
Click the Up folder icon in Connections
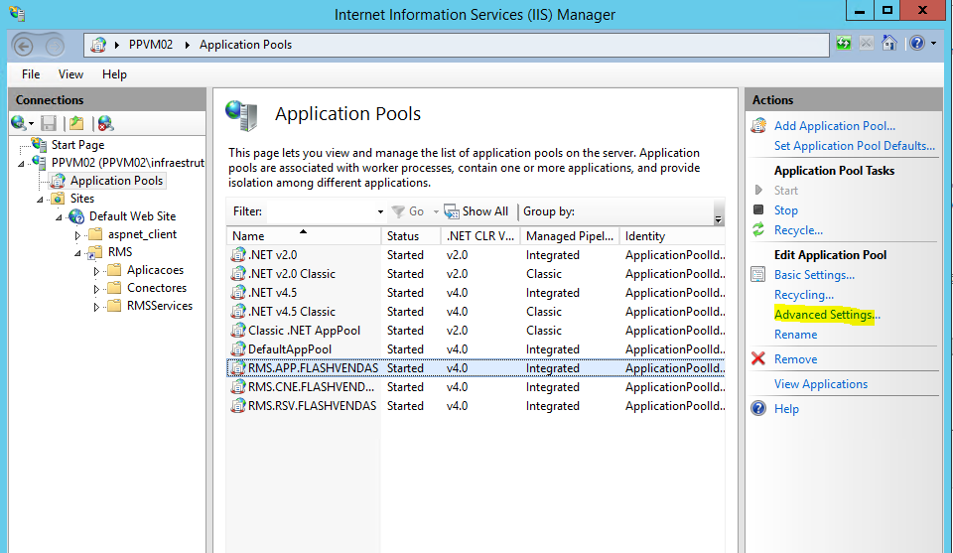click(x=76, y=123)
